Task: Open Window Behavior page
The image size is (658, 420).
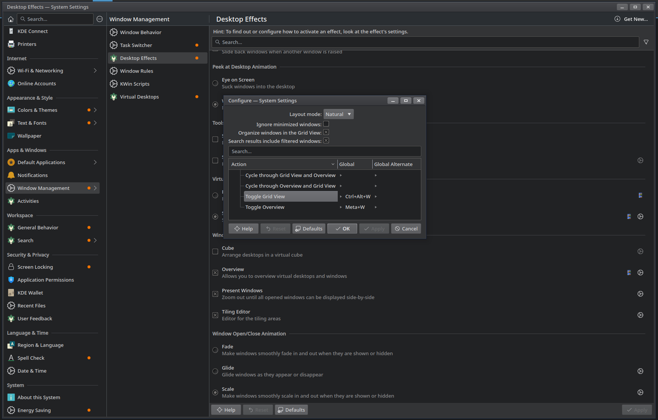Action: tap(158, 33)
